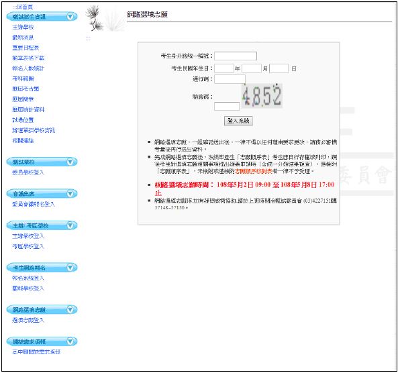Viewport: 398px width, 373px height.
Task: Focus the birth year (年) field
Action: tap(224, 68)
